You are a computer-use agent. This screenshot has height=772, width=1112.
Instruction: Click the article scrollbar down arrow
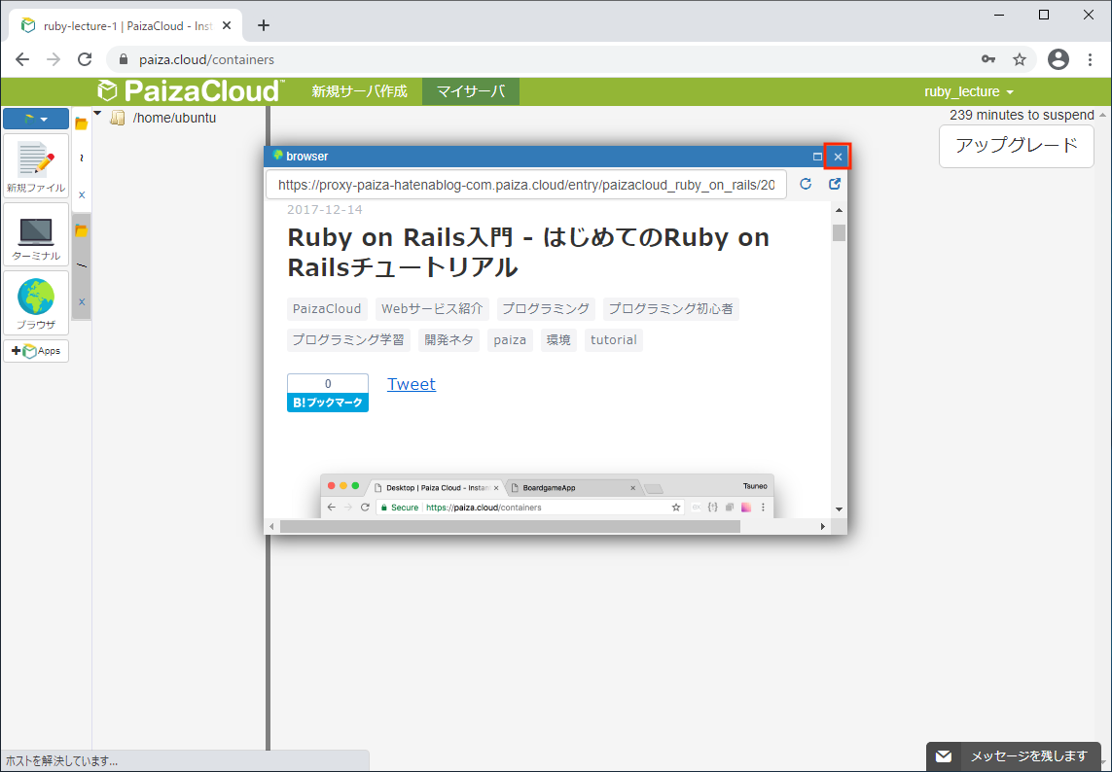point(839,509)
